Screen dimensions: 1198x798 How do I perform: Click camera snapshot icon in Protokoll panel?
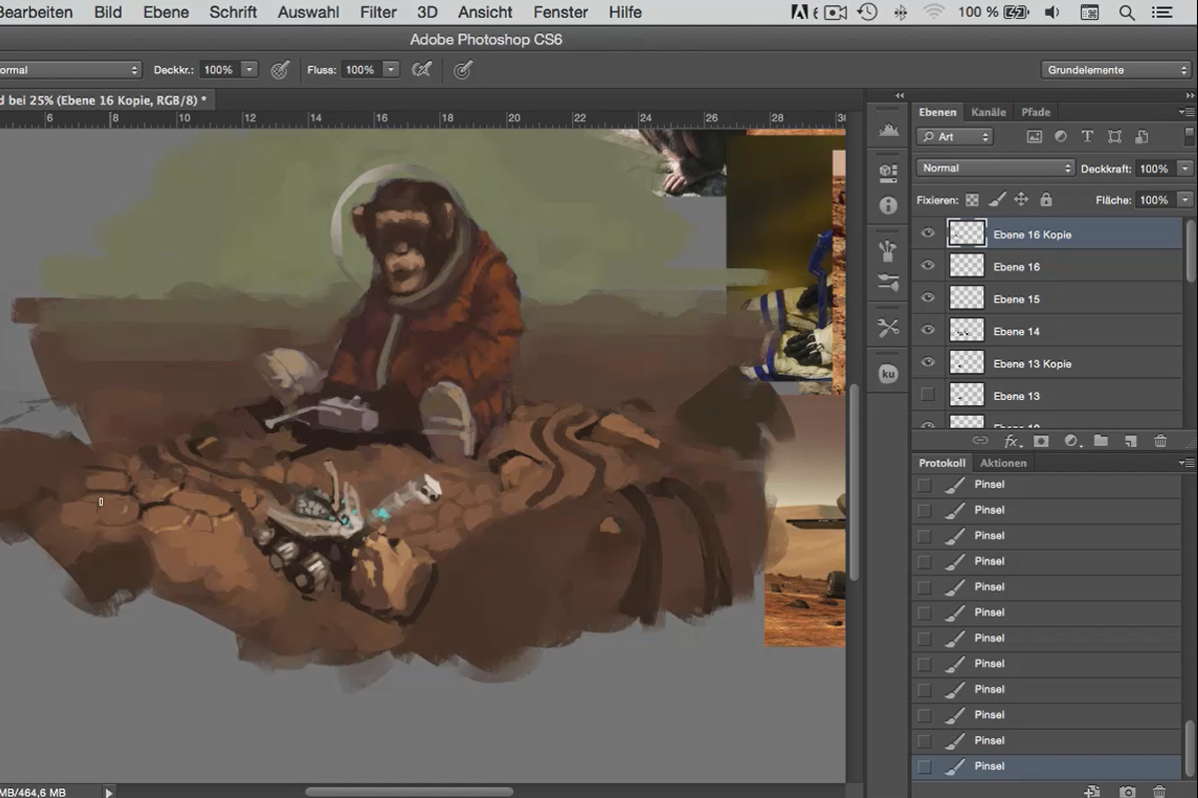click(1127, 791)
